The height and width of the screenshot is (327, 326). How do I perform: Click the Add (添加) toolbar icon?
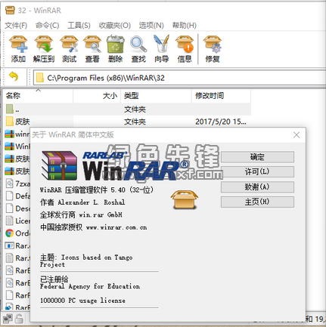18,49
